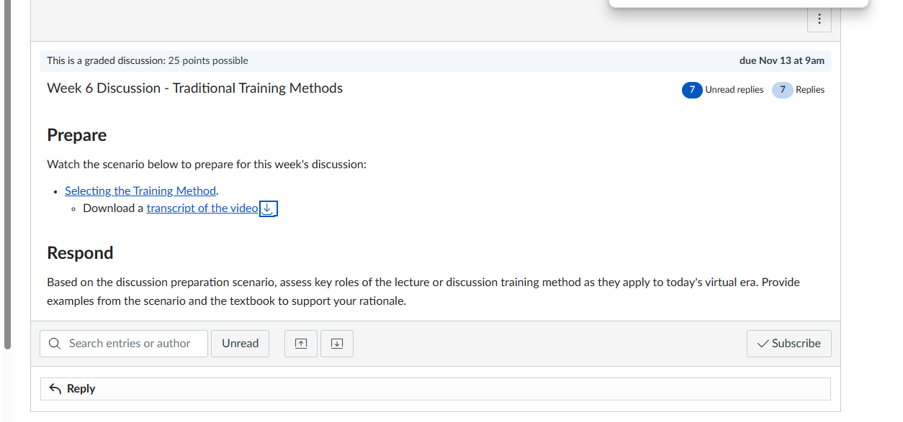The width and height of the screenshot is (903, 422).
Task: Click Reply to respond to the discussion
Action: pos(435,389)
